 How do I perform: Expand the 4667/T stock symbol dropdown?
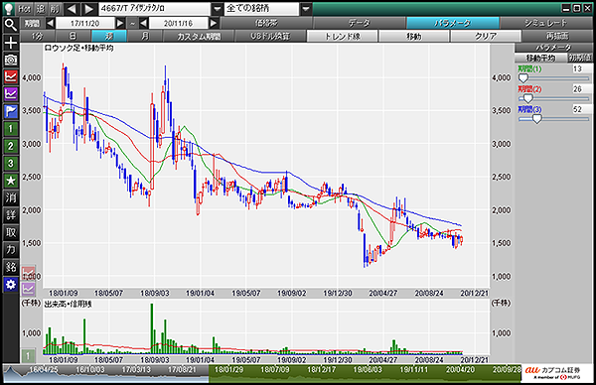[x=217, y=9]
